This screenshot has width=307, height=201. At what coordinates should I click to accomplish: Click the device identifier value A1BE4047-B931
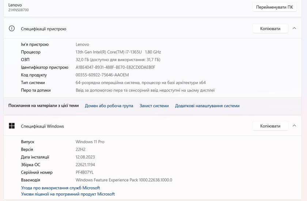[115, 67]
